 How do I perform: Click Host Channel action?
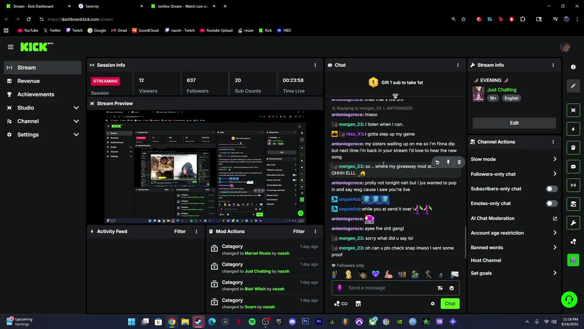point(486,260)
